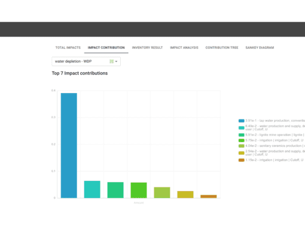Open the Total Impacts tab
This screenshot has width=305, height=228.
[68, 48]
